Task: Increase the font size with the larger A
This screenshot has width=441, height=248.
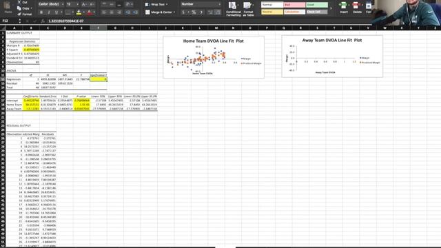Action: click(83, 4)
